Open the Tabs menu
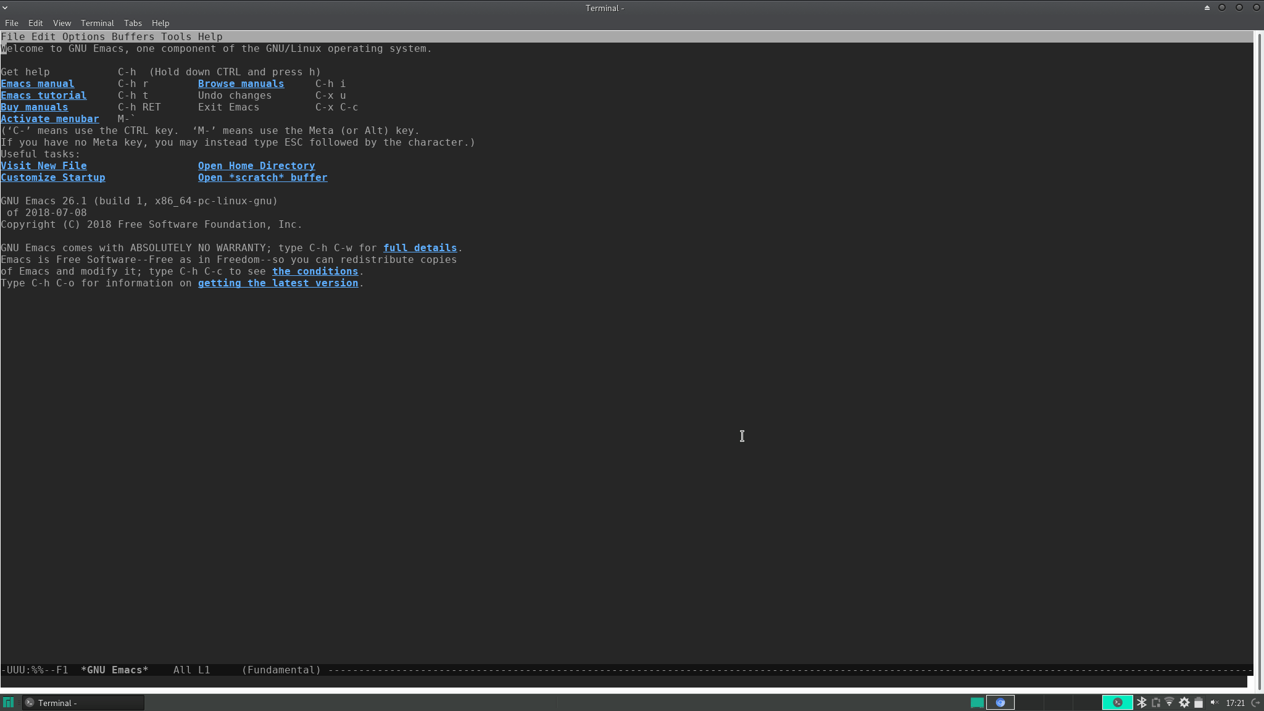Viewport: 1264px width, 711px height. coord(133,23)
